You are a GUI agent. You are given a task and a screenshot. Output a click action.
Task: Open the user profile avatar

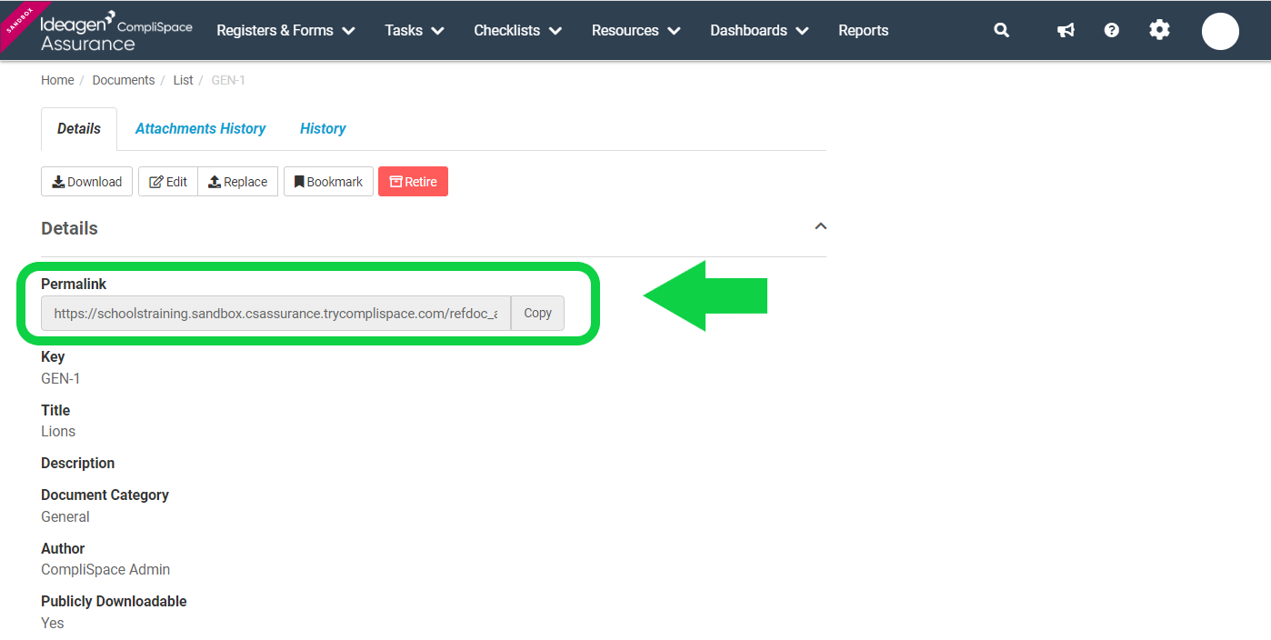(x=1220, y=31)
